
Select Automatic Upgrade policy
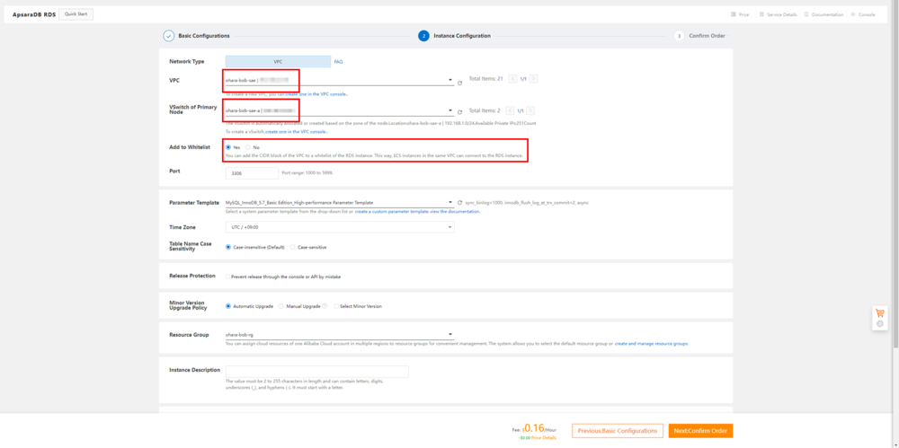pos(228,306)
